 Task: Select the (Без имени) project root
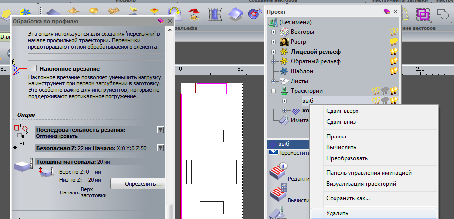coord(295,22)
